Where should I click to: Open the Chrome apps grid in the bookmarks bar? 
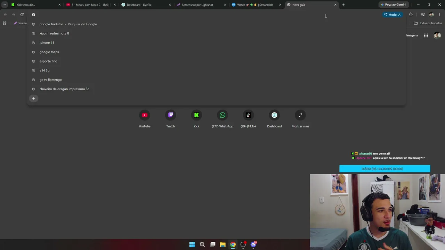pos(5,23)
